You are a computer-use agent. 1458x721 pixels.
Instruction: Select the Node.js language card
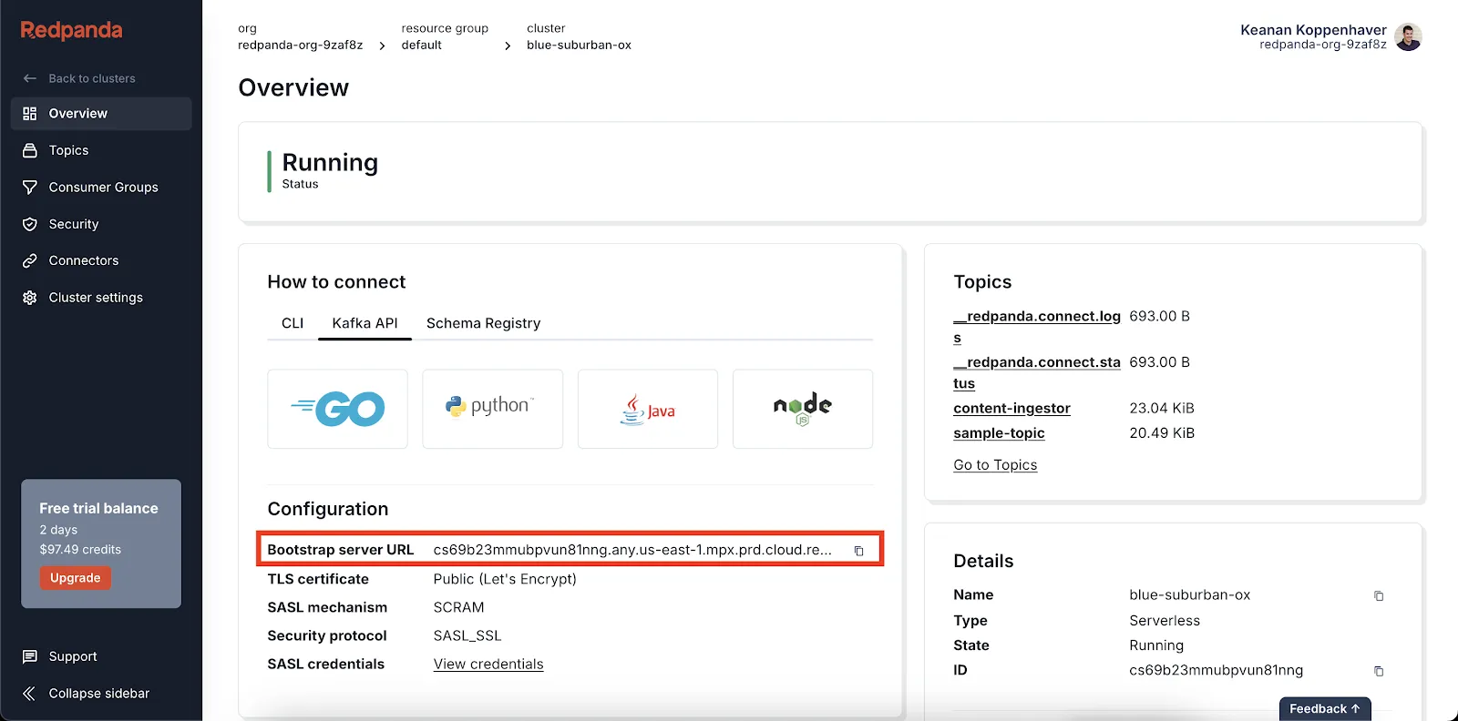803,409
